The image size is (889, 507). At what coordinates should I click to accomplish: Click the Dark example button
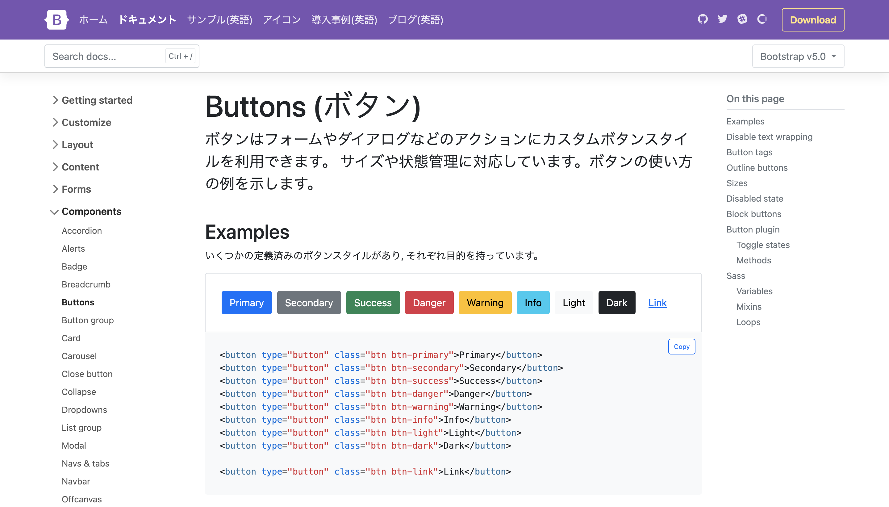(617, 303)
